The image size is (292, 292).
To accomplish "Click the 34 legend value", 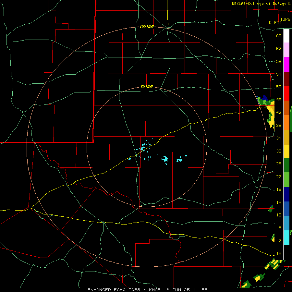I will (x=279, y=138).
